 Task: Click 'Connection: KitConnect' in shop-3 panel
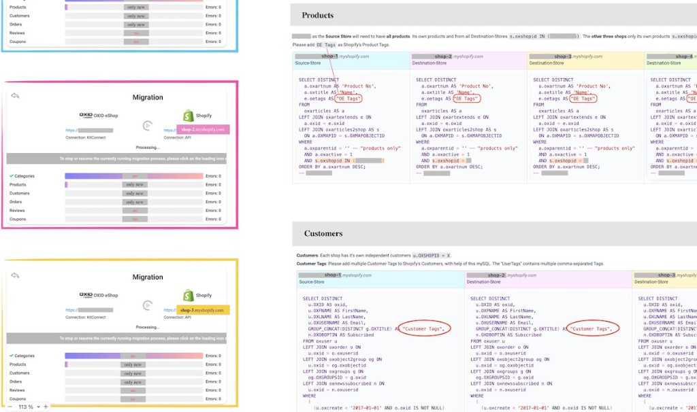86,317
